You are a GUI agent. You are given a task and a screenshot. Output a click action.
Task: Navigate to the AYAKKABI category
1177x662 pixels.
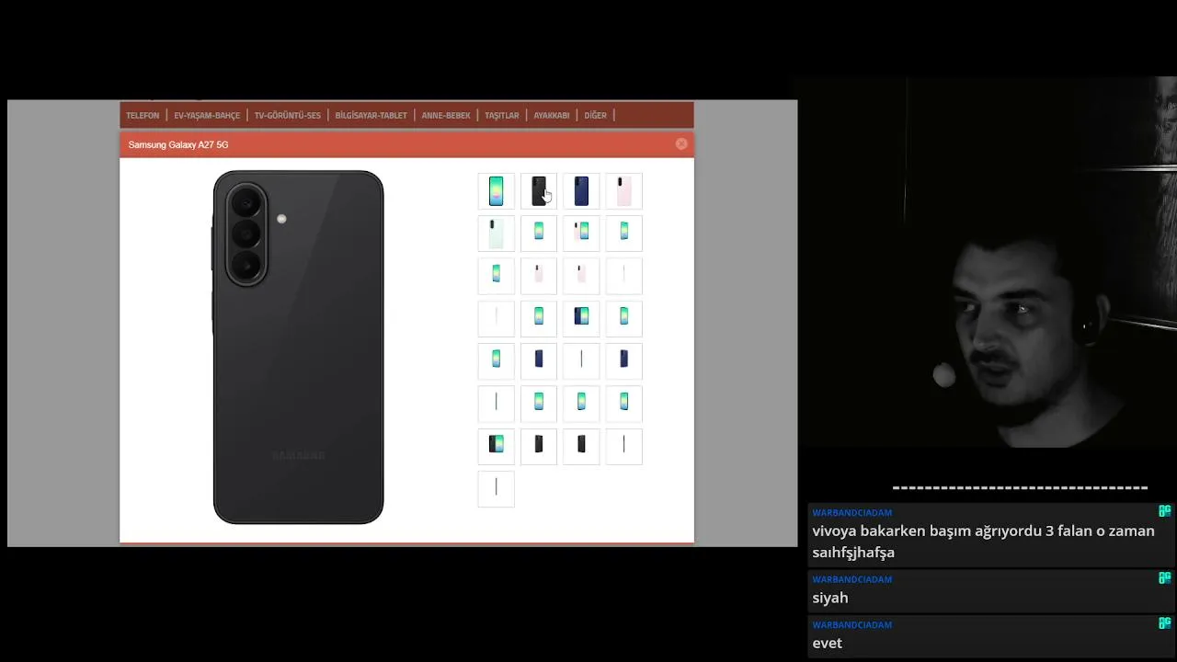(x=552, y=116)
